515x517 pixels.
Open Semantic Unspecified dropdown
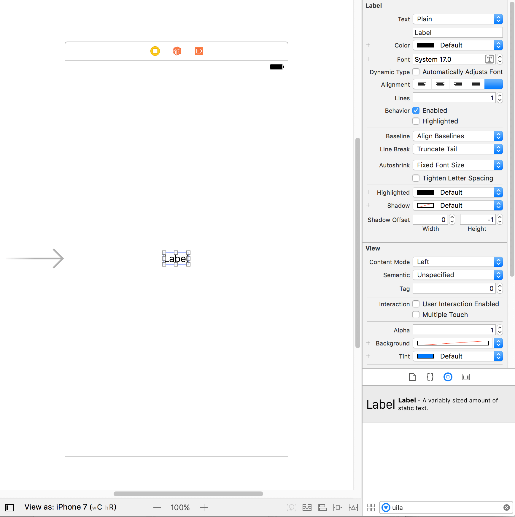point(458,275)
